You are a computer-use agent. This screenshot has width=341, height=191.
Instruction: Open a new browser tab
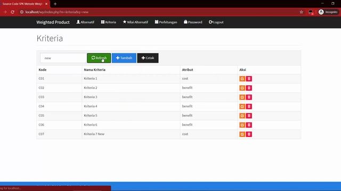click(x=55, y=4)
